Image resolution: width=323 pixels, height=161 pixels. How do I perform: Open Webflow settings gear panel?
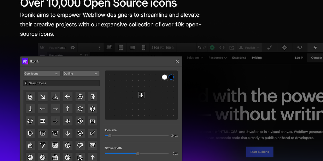pyautogui.click(x=285, y=48)
